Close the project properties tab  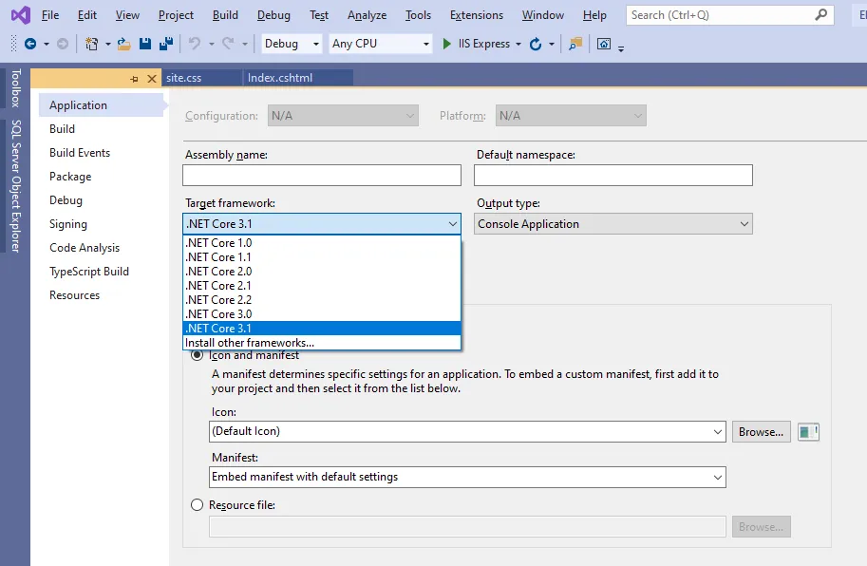(152, 79)
